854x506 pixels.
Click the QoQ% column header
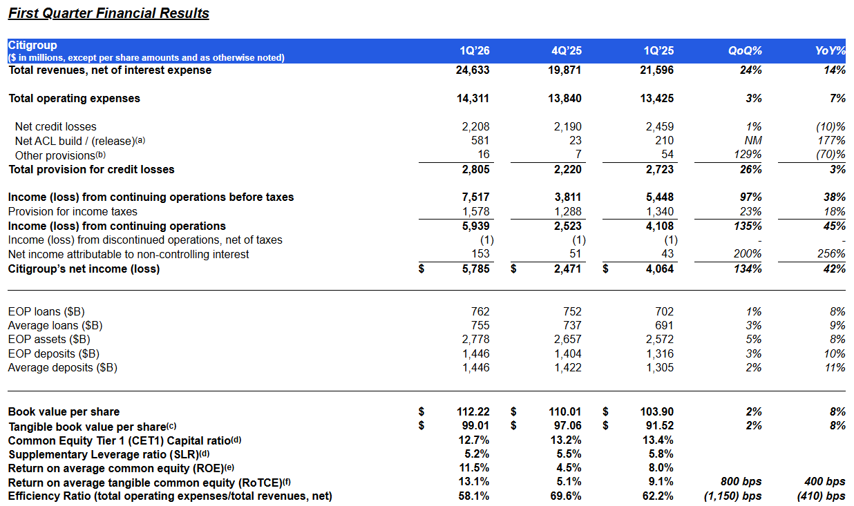tap(745, 51)
